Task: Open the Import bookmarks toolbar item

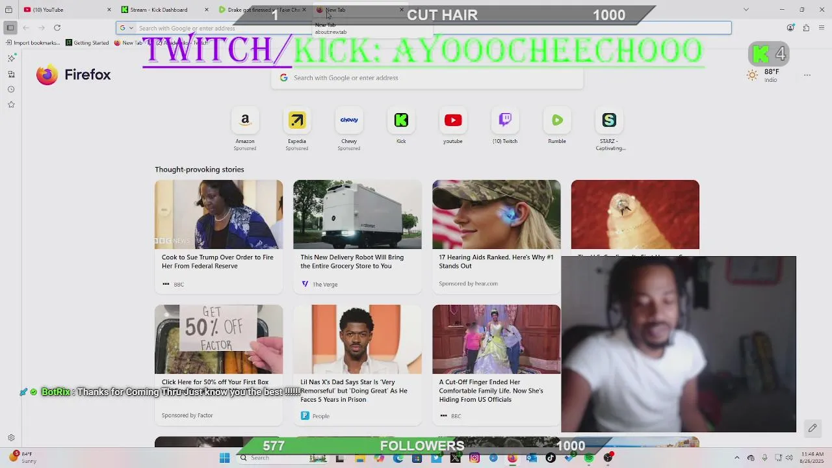Action: tap(32, 43)
